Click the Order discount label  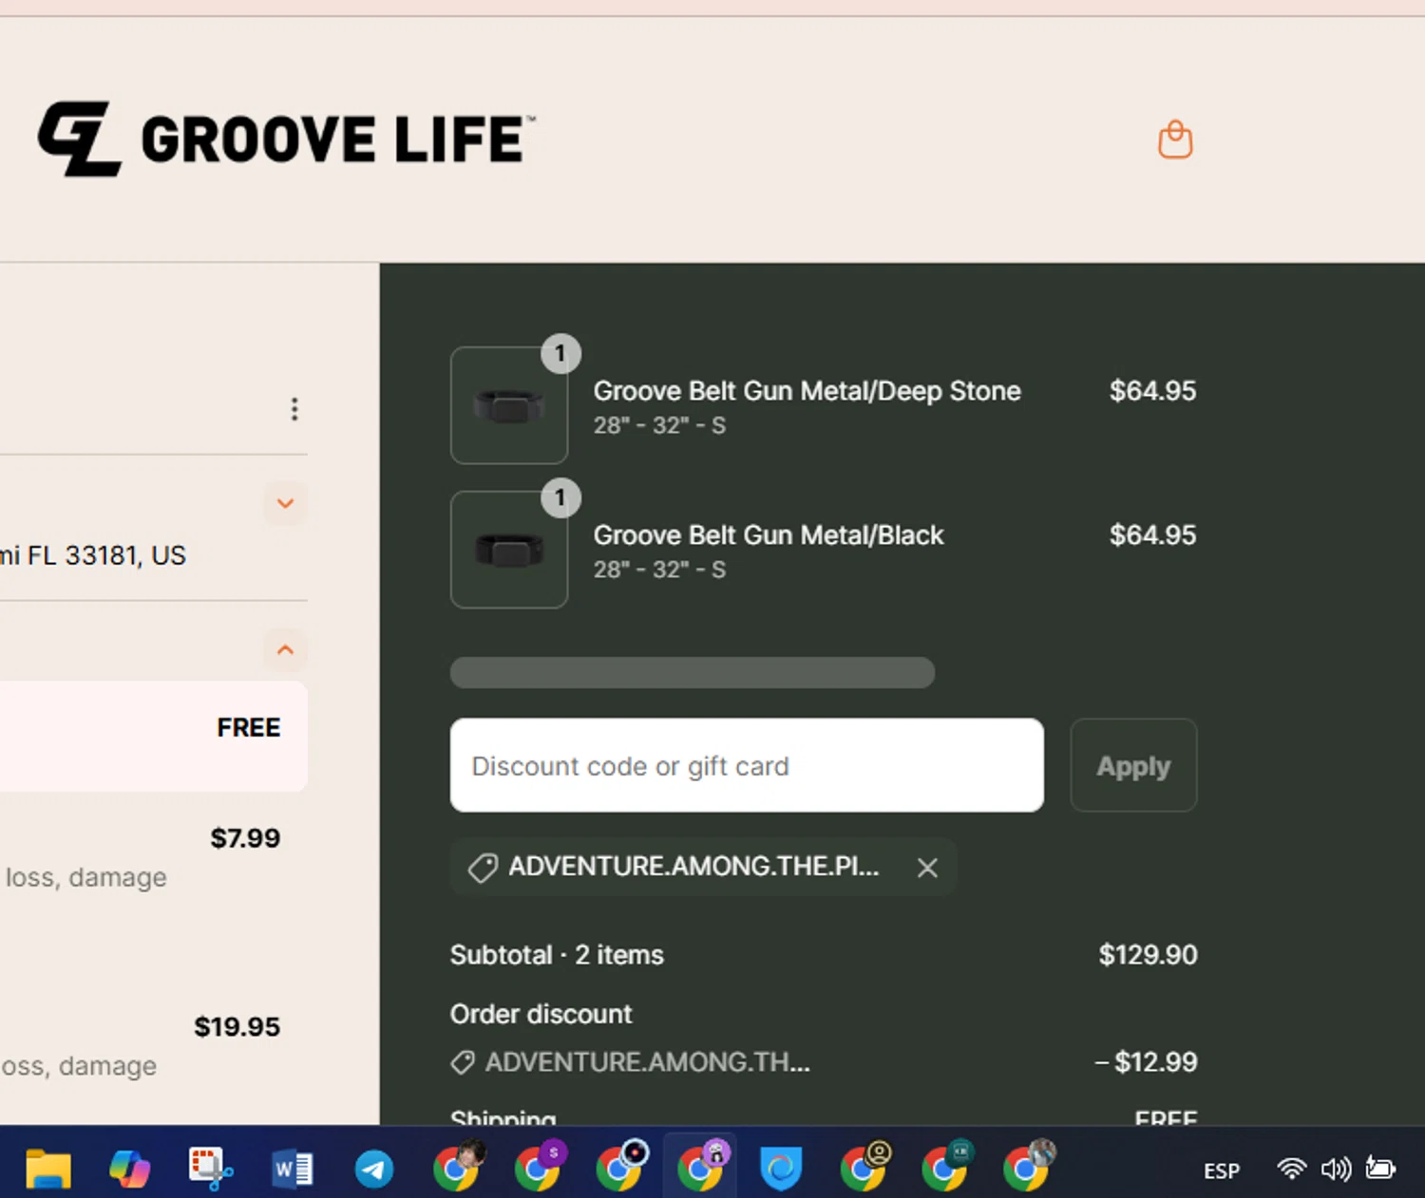[541, 1015]
